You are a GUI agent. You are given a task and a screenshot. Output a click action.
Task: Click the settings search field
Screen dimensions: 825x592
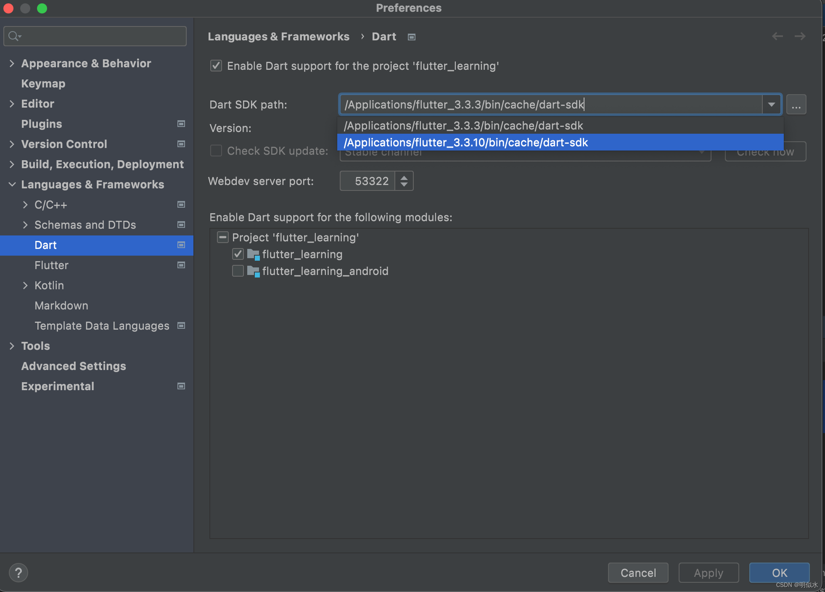(x=101, y=36)
